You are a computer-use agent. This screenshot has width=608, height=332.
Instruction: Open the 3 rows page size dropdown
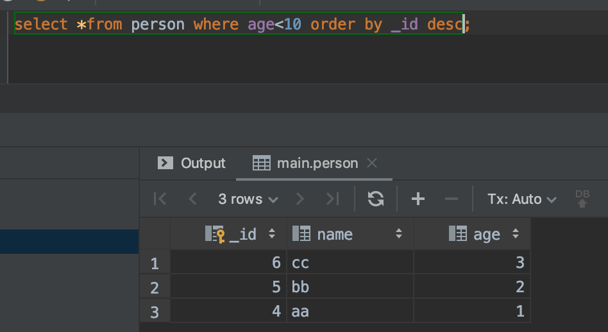pos(248,199)
